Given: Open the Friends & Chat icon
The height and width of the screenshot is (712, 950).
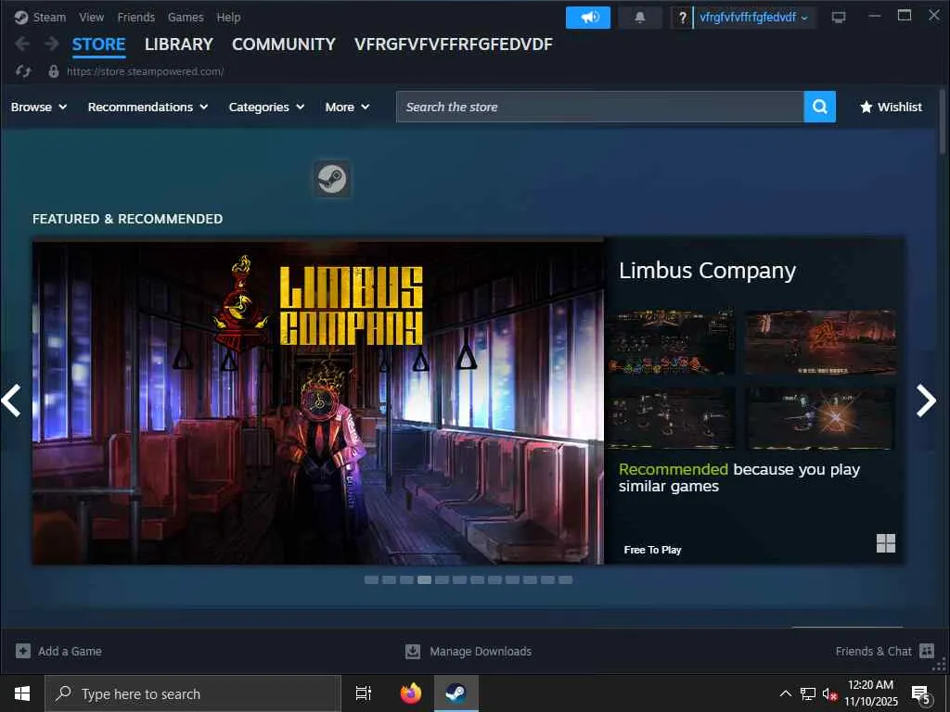Looking at the screenshot, I should (x=927, y=651).
